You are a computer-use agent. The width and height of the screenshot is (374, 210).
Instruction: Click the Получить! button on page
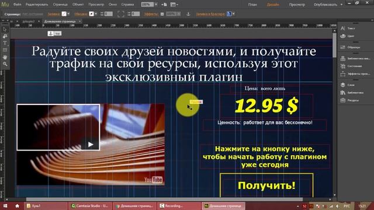tap(266, 185)
